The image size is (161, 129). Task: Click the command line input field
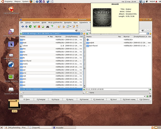tap(83, 96)
